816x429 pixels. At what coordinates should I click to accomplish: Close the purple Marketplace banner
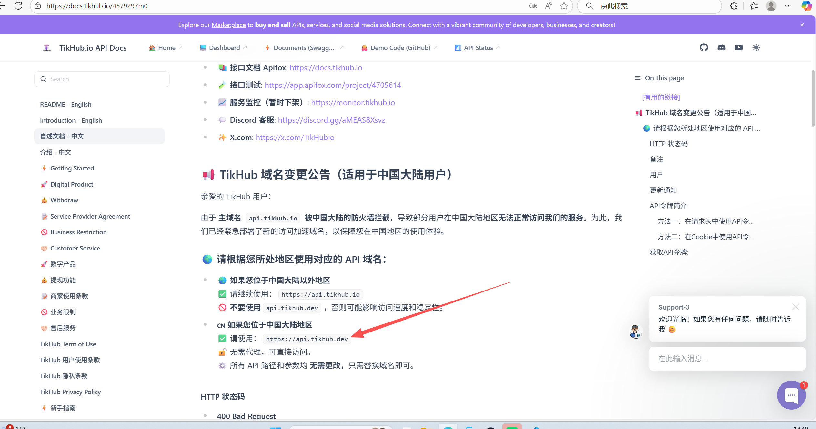[802, 25]
